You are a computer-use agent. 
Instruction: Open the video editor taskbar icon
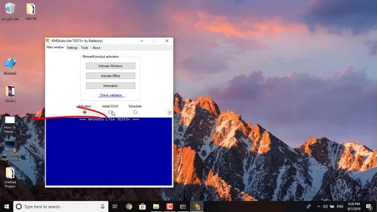[x=183, y=207]
